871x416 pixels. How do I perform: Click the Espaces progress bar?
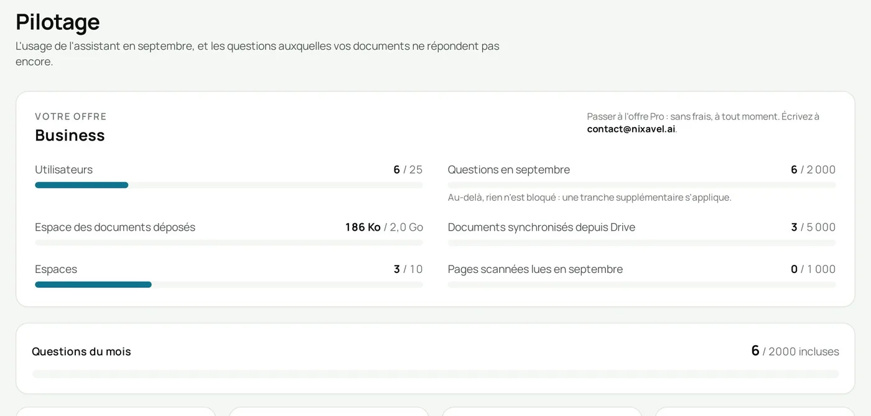pos(229,284)
